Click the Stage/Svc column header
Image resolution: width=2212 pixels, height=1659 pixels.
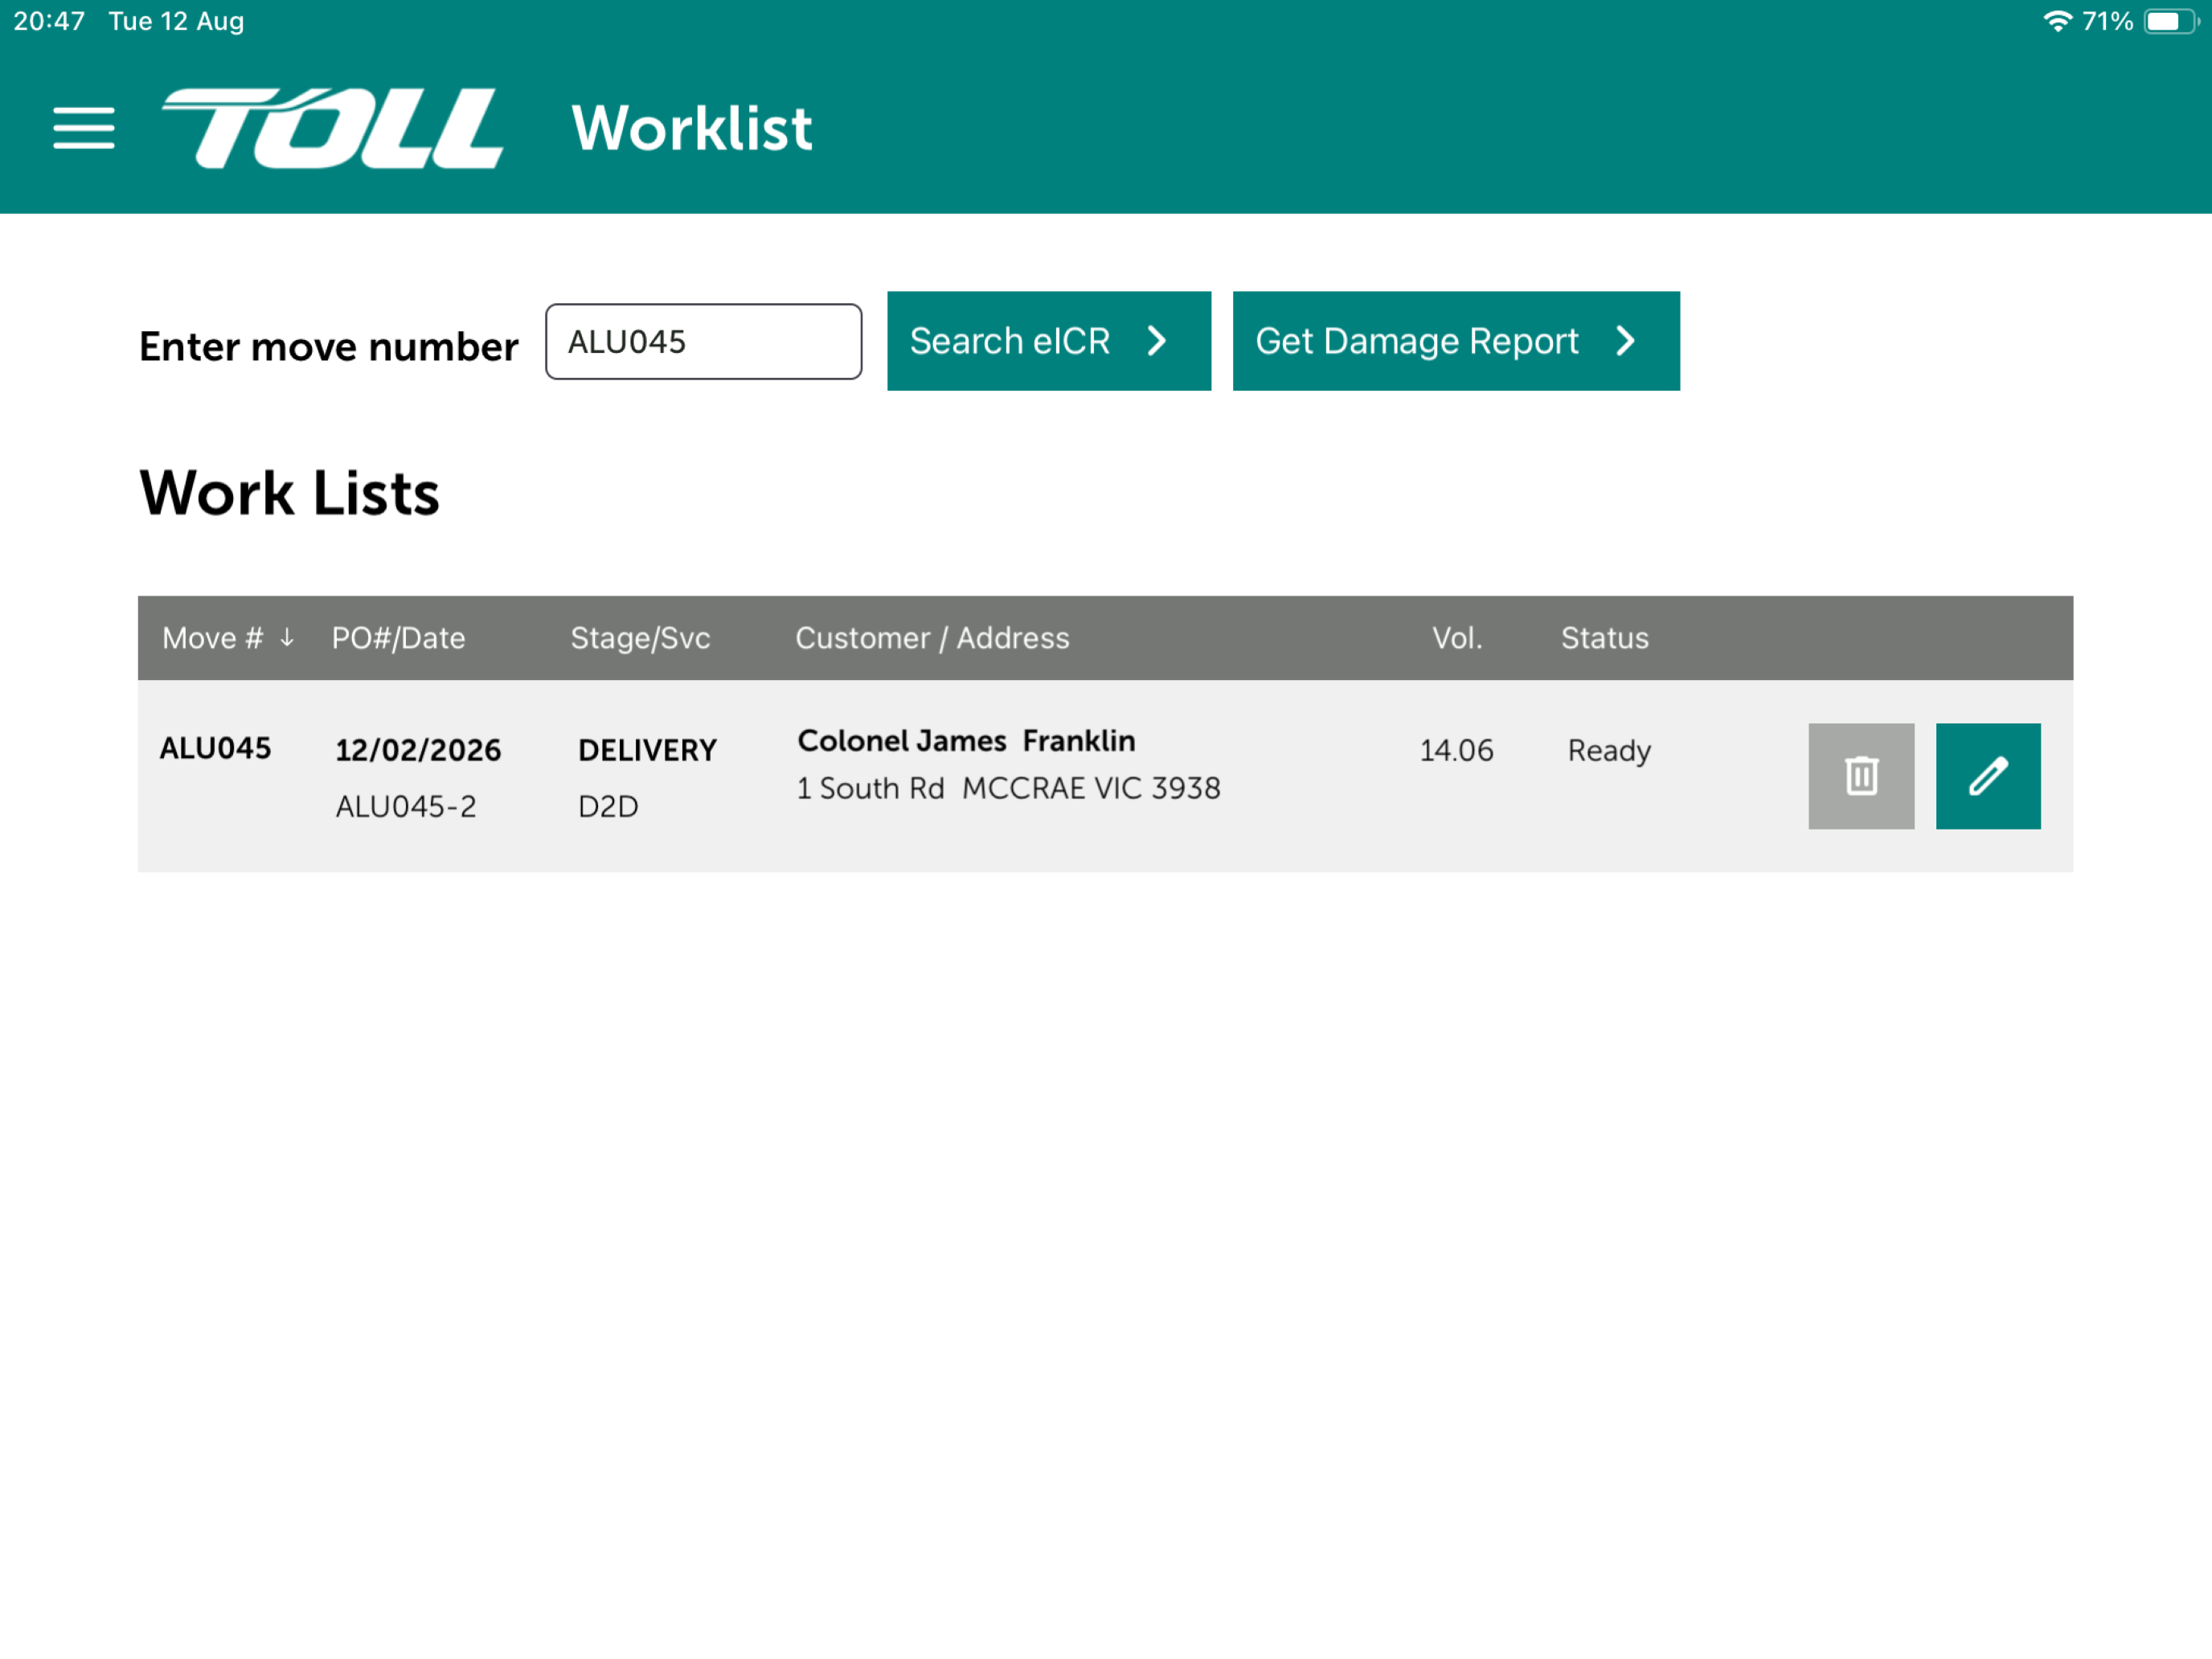[640, 638]
